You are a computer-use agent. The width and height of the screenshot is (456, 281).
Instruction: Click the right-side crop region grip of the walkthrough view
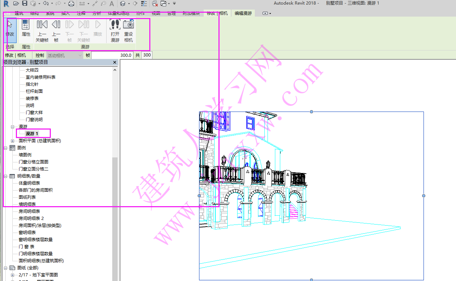tap(424, 196)
